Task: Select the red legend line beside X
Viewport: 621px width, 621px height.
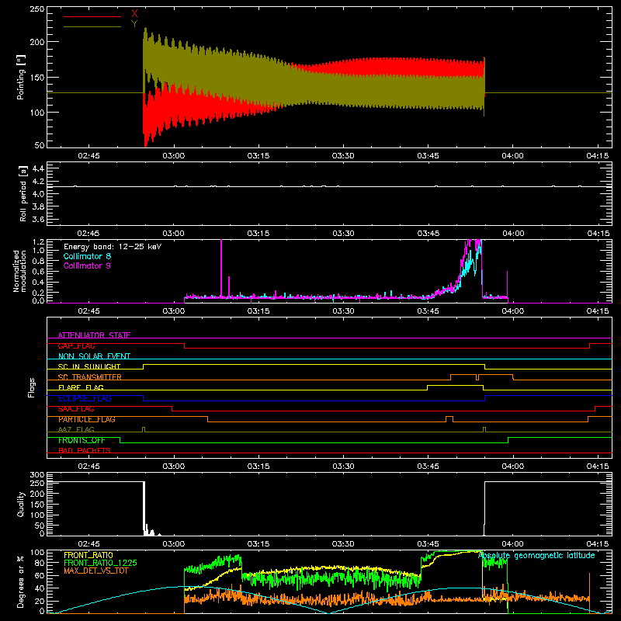Action: coord(92,16)
